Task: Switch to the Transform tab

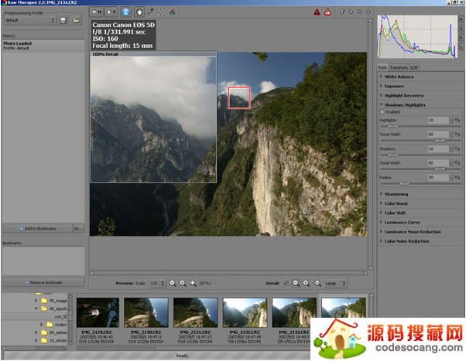Action: 399,67
